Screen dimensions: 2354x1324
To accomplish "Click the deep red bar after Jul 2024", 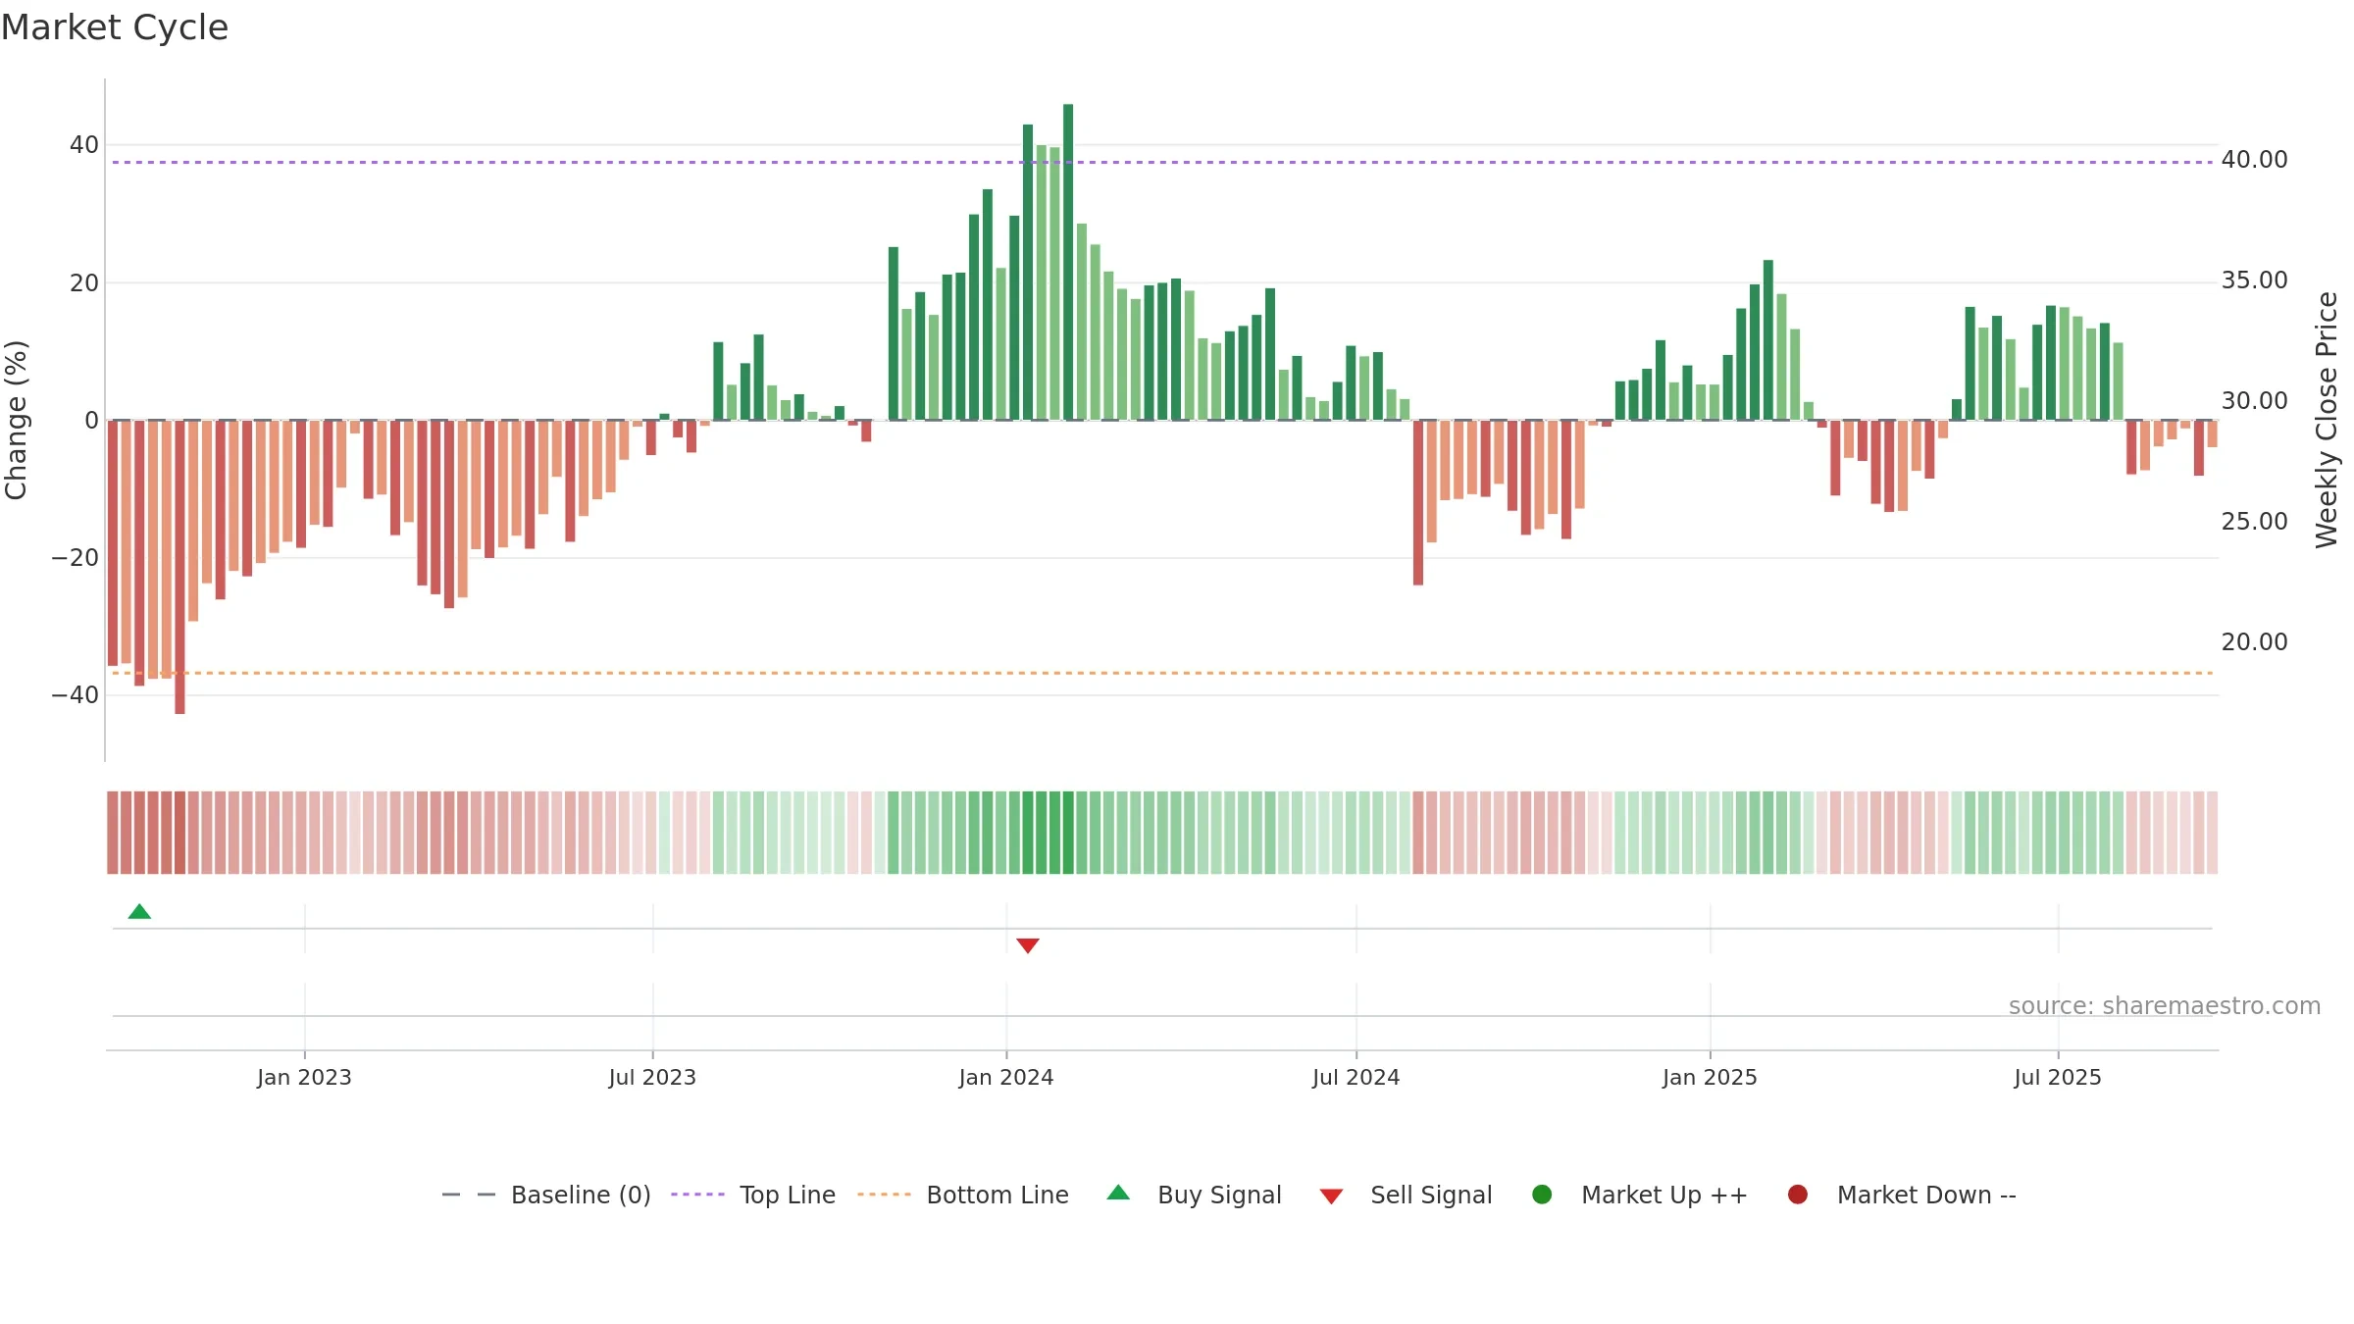I will point(1418,503).
